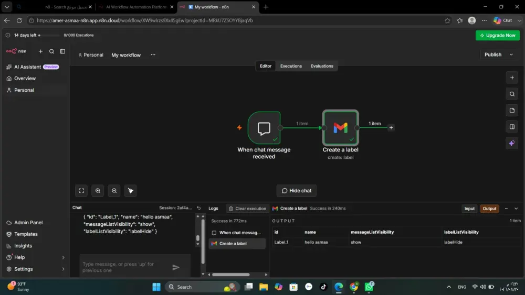Click the Label_1 id cell
Image resolution: width=525 pixels, height=295 pixels.
[281, 242]
